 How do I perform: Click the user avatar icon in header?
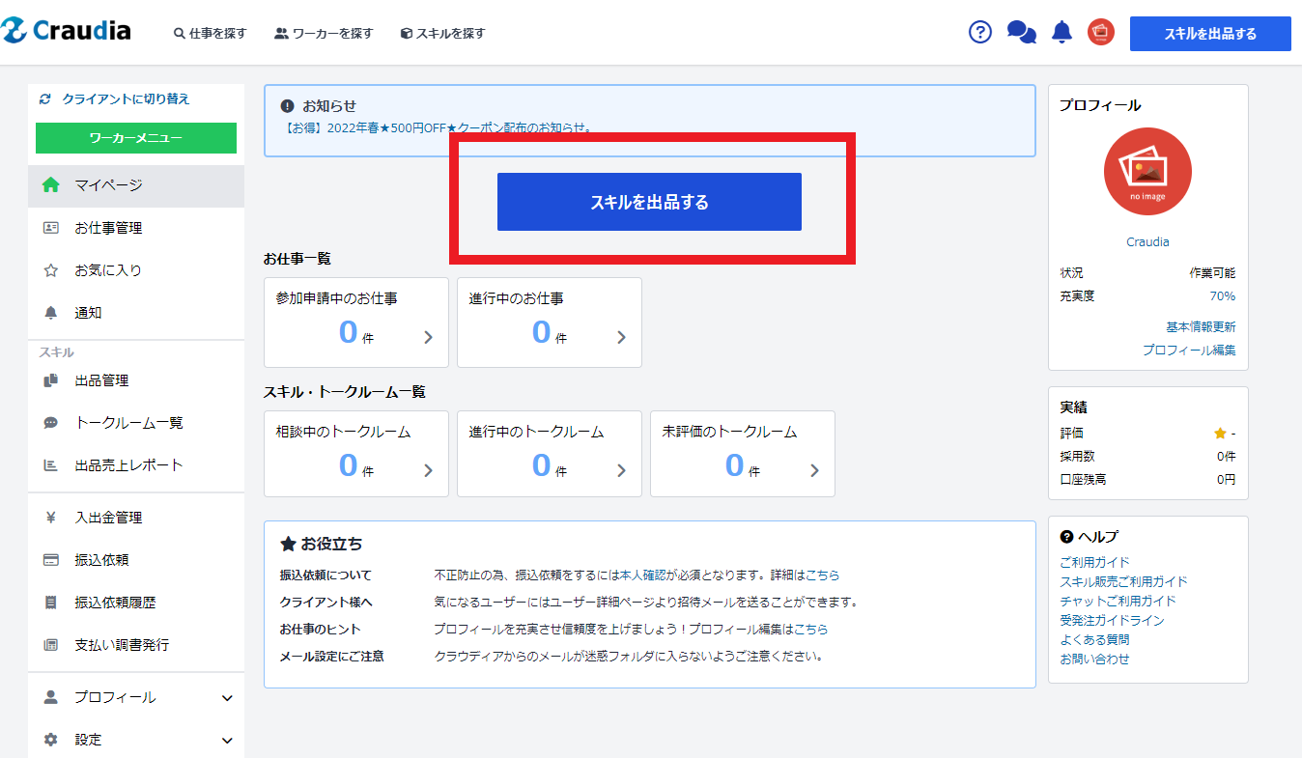(1101, 32)
